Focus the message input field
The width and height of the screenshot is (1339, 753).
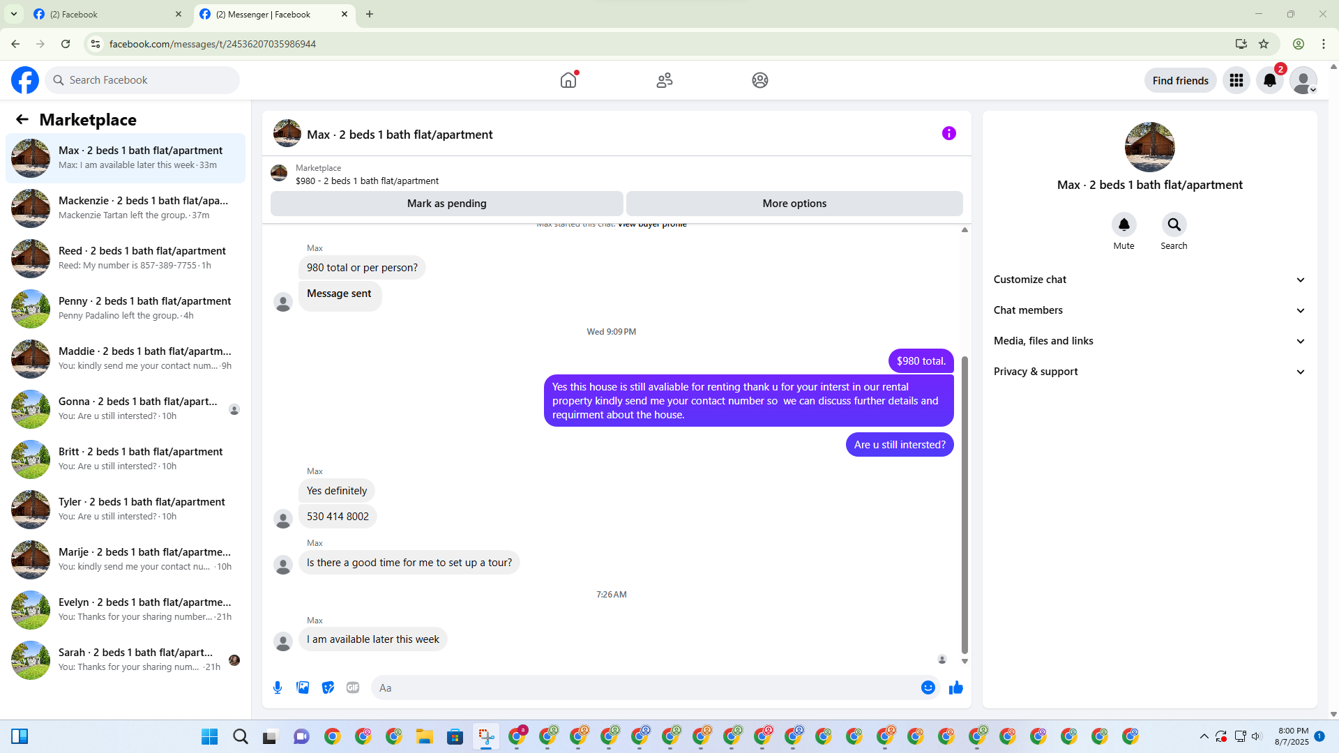(646, 687)
